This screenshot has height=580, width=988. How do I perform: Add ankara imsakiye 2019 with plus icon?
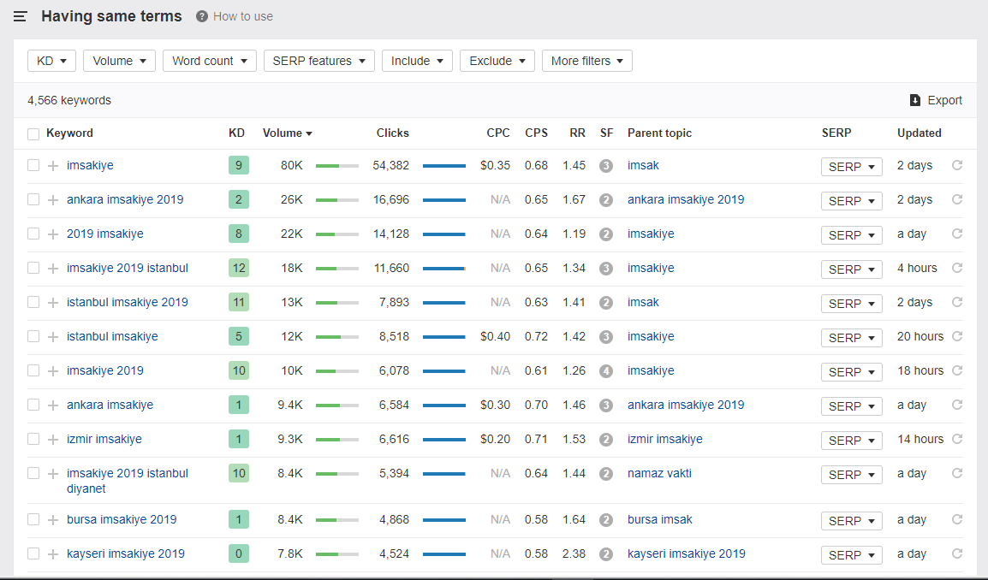pyautogui.click(x=53, y=199)
